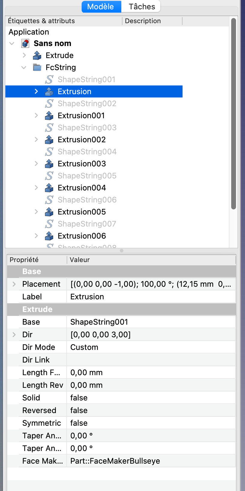Edit the Label value field Extrusion
The height and width of the screenshot is (491, 245).
(151, 297)
